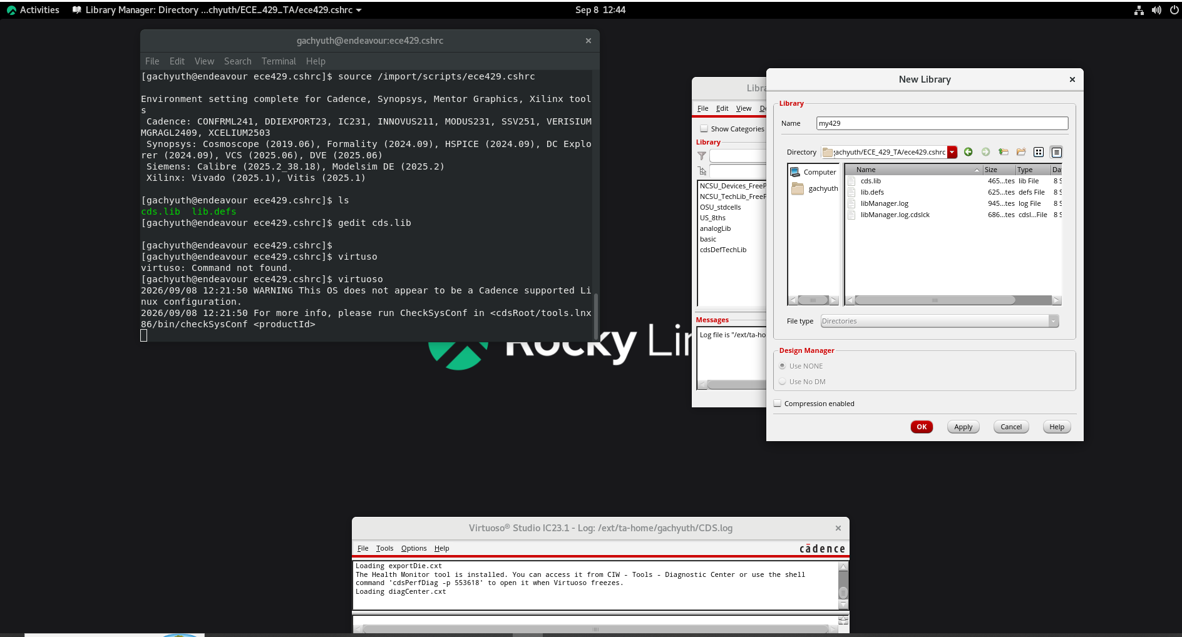Go to parent directory in New Library

pos(1004,152)
